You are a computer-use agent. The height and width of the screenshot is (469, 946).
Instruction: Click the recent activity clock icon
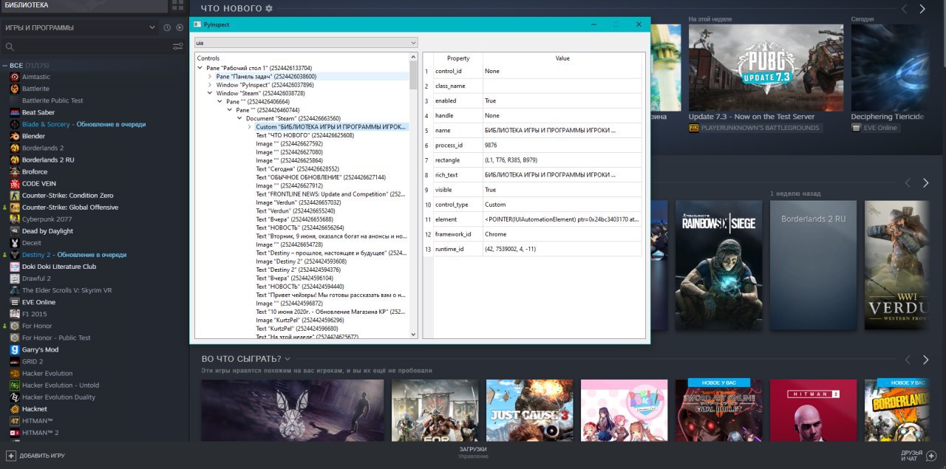[x=167, y=28]
